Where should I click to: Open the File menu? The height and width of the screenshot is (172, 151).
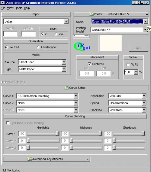click(3, 8)
